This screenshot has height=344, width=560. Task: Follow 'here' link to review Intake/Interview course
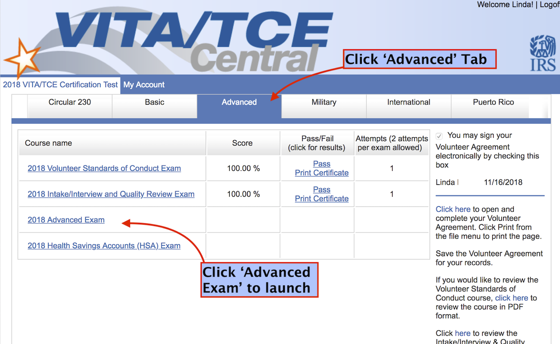pyautogui.click(x=462, y=333)
